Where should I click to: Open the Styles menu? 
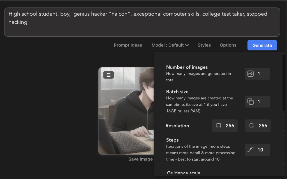tap(204, 45)
